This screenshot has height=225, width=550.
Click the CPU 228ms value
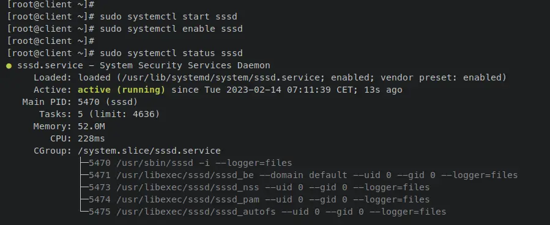click(91, 138)
